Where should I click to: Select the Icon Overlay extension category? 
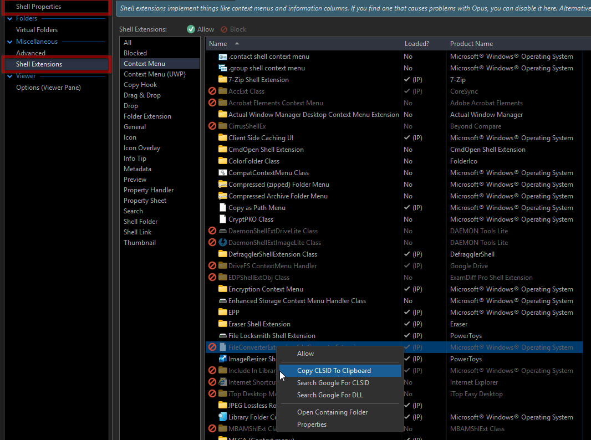(x=142, y=148)
